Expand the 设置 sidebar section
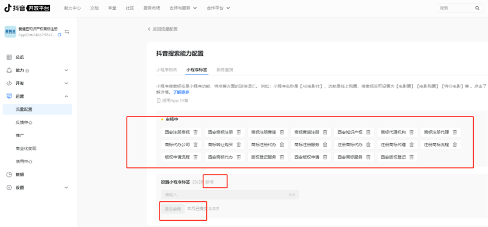The width and height of the screenshot is (488, 227). (x=66, y=187)
